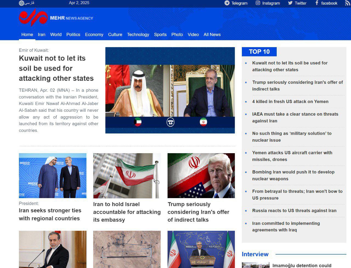
Task: Open the Economy menu tab
Action: [94, 35]
